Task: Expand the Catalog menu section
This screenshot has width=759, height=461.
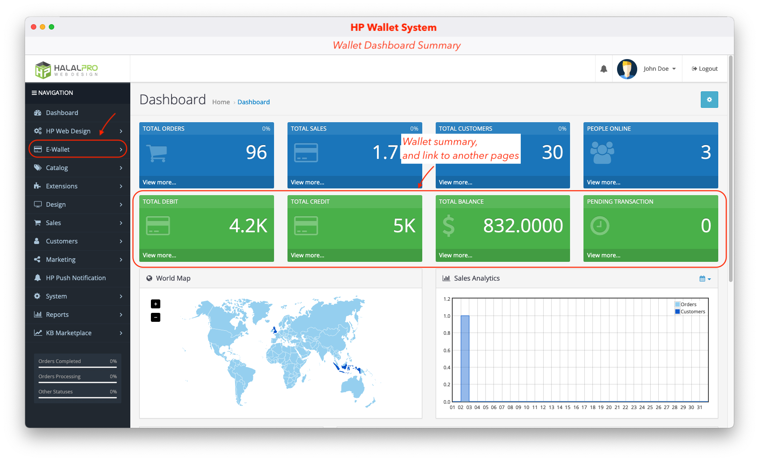Action: coord(77,168)
